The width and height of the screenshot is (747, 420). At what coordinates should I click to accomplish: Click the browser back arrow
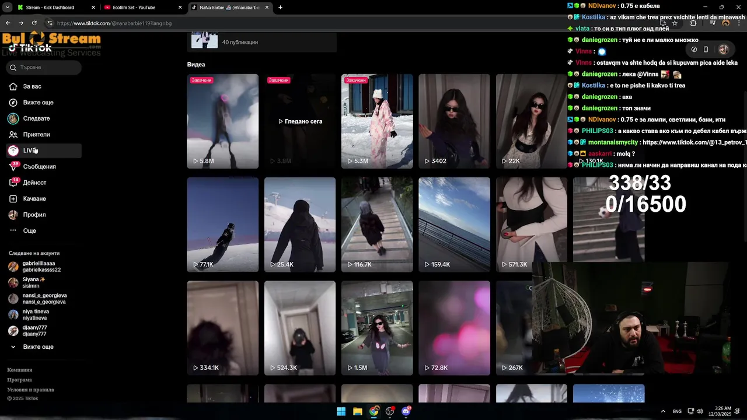tap(8, 23)
